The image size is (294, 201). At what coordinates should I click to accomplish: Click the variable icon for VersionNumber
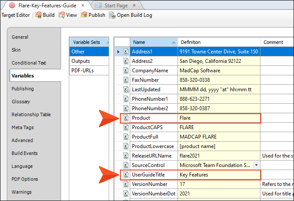tap(126, 184)
